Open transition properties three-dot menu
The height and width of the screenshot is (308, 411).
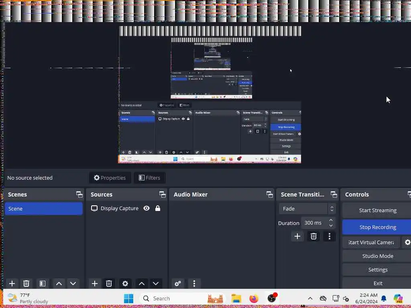click(x=330, y=236)
